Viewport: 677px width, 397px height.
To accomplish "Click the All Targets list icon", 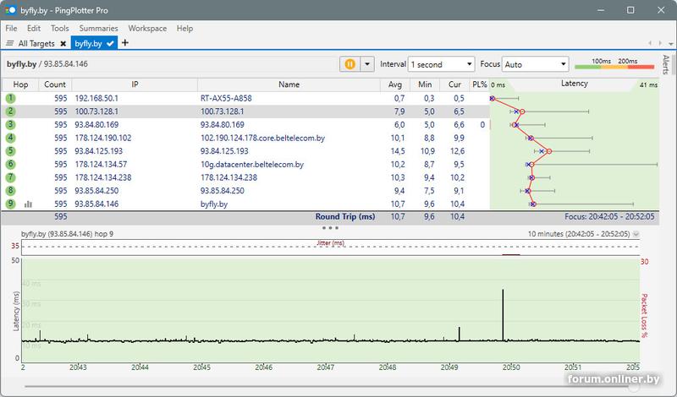I will (10, 43).
